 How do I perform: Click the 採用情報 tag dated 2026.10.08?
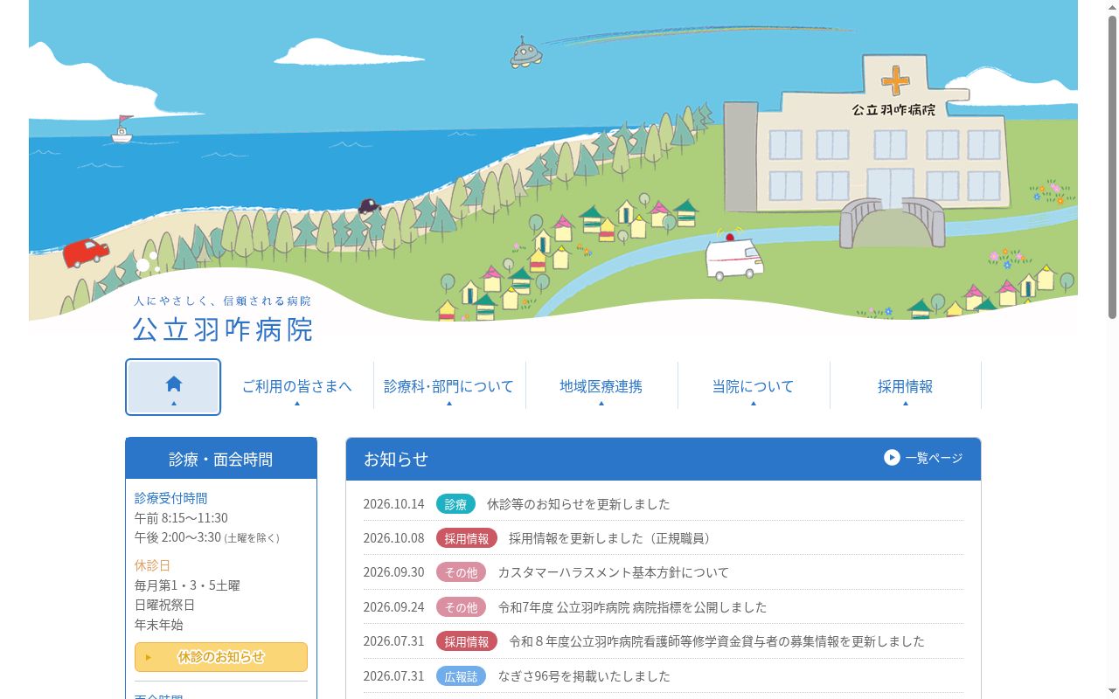pyautogui.click(x=467, y=538)
